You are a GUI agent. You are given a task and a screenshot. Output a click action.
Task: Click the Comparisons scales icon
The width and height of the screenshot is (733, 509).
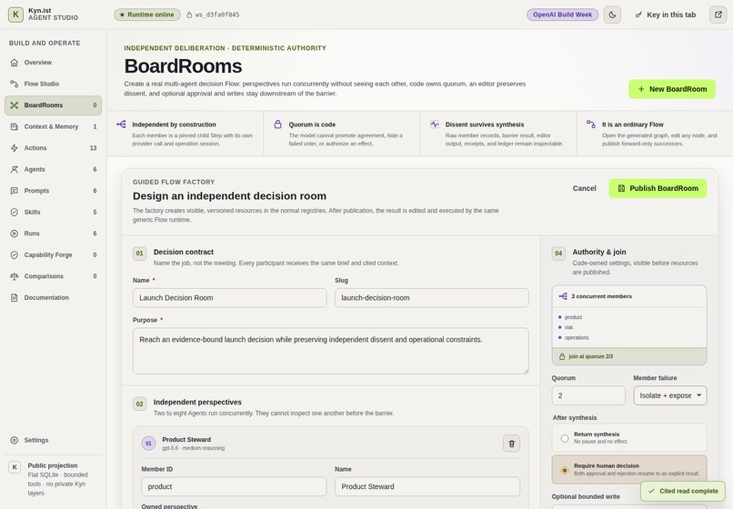[15, 276]
